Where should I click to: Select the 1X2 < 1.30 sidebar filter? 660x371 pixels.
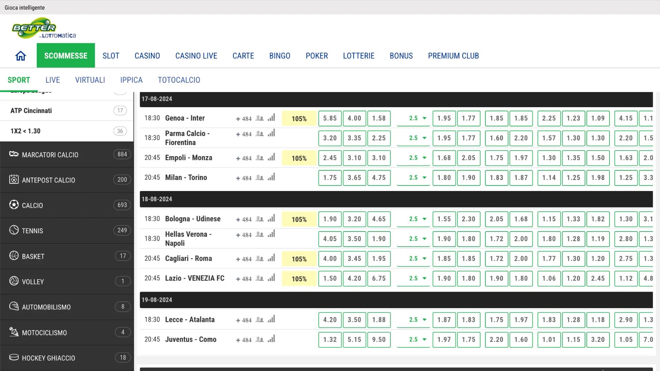pos(25,131)
